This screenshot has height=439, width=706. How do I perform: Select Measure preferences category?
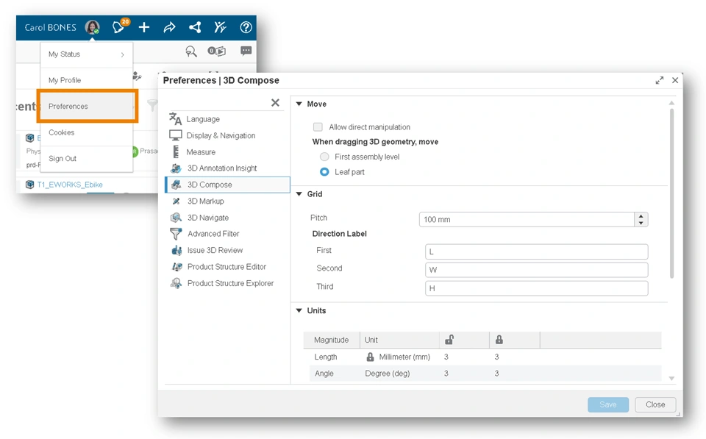228,151
